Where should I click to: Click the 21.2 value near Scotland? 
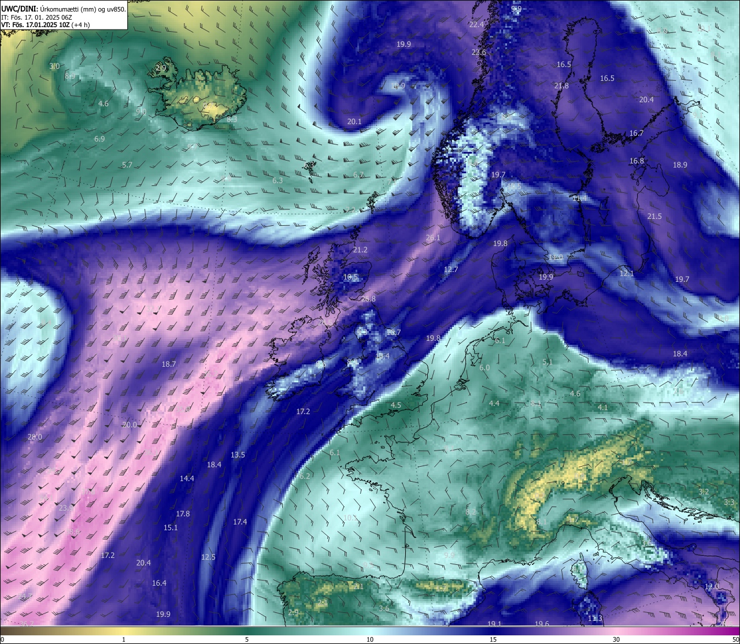[360, 250]
